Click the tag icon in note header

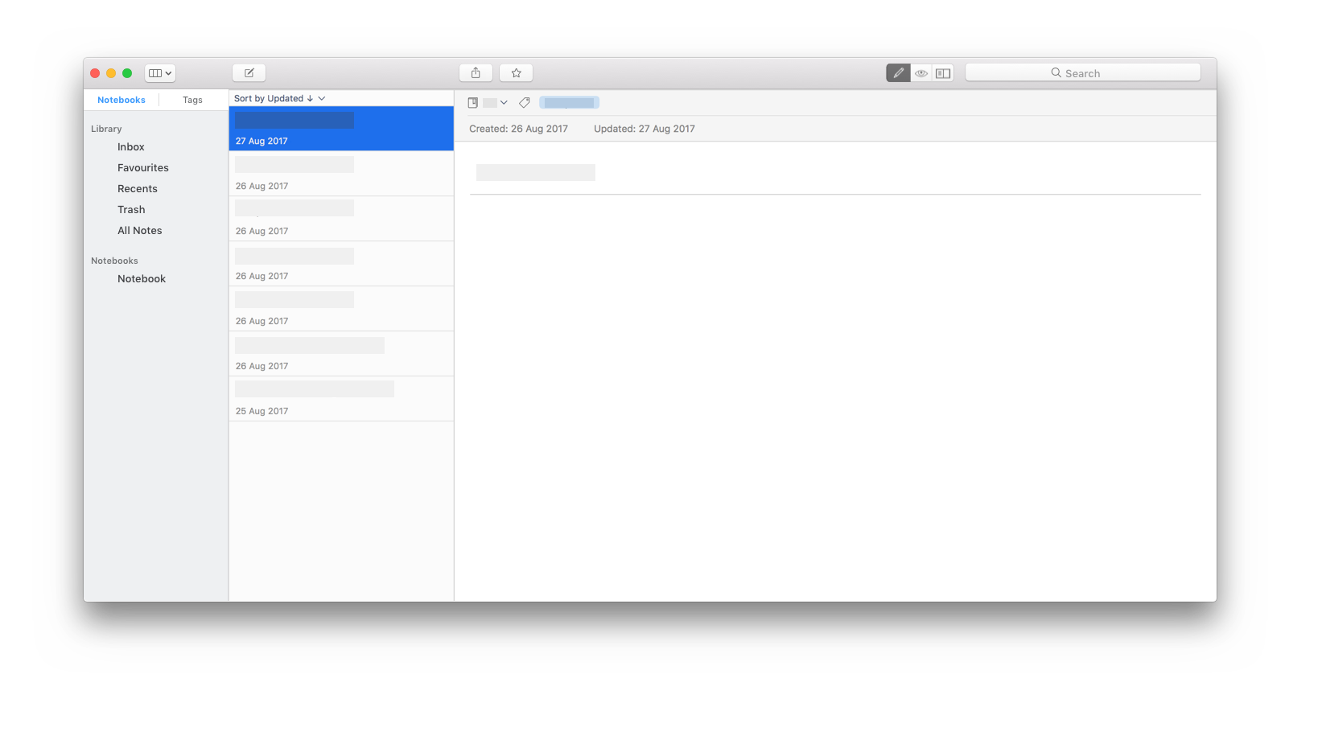(x=525, y=103)
